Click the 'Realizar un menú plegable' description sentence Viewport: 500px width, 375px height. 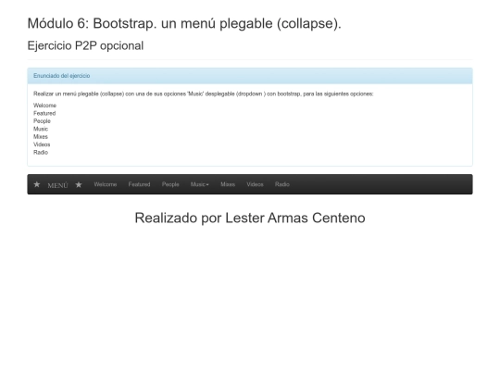tap(203, 94)
